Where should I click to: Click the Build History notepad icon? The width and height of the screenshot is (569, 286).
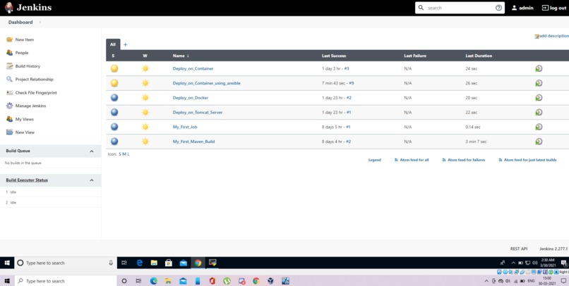click(x=9, y=66)
